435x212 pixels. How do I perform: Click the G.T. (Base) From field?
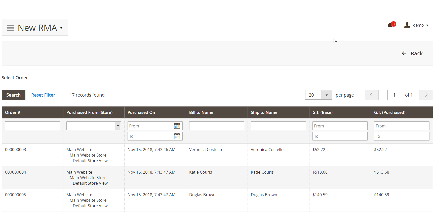click(340, 126)
